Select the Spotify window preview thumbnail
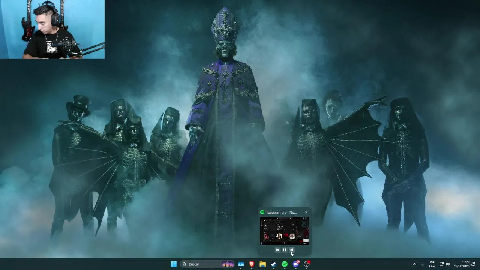This screenshot has width=480, height=270. [x=285, y=231]
